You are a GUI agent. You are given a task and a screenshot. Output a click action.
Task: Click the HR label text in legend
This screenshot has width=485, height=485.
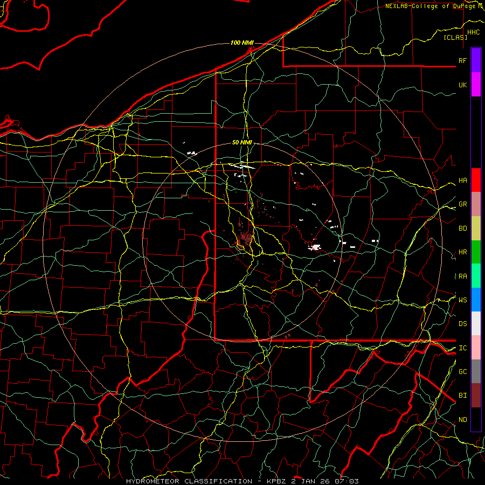tap(462, 252)
